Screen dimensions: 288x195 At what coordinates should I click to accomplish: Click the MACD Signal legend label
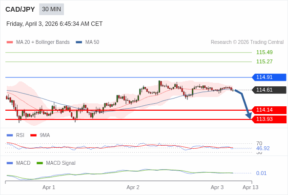click(61, 163)
